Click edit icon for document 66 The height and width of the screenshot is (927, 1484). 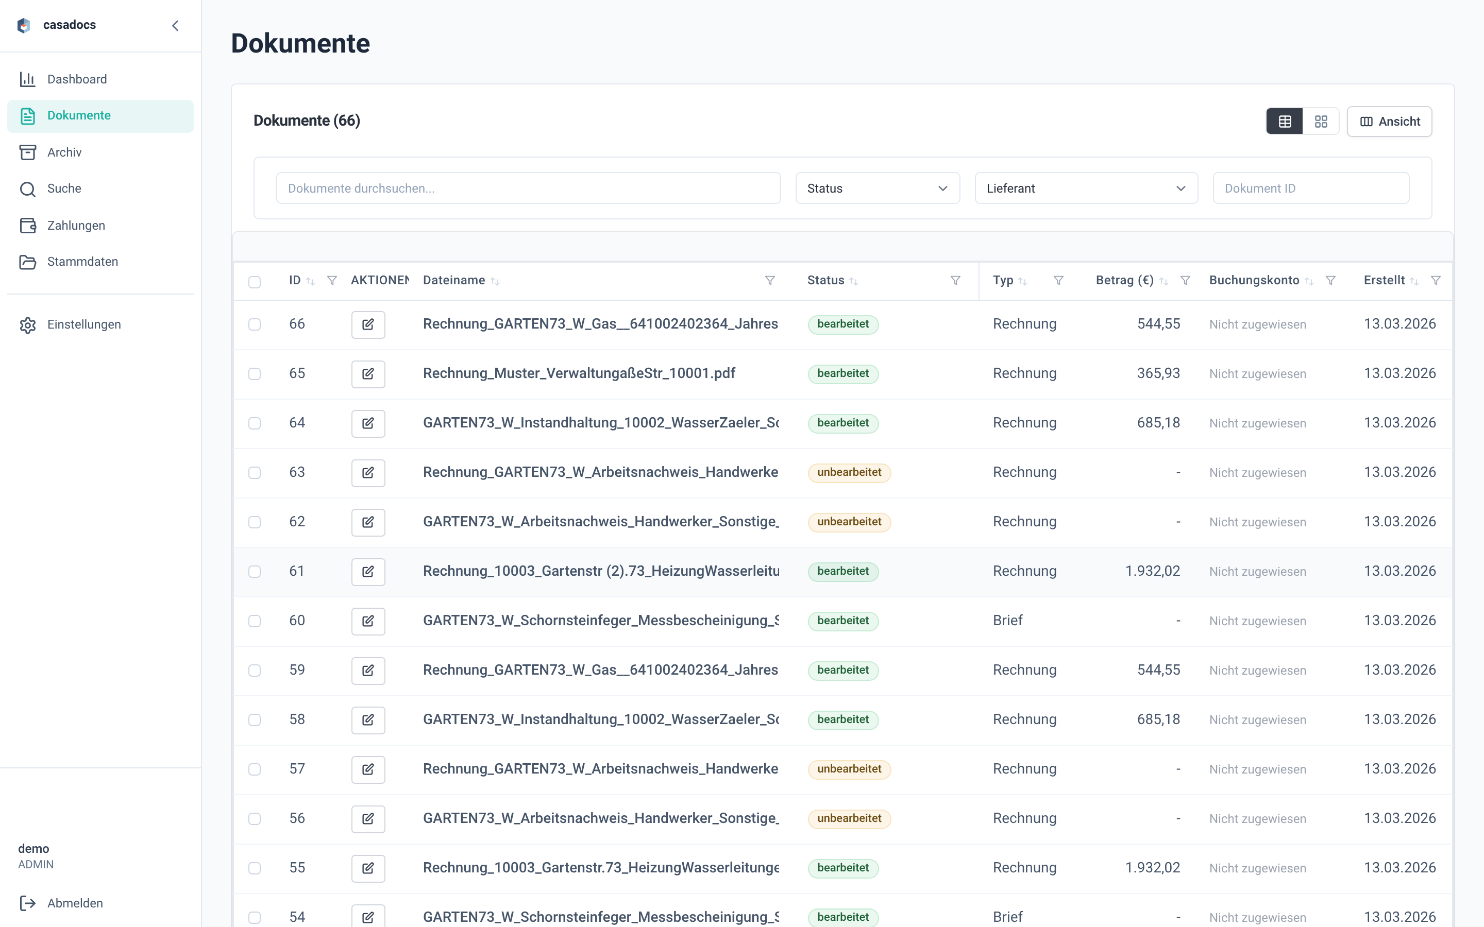point(368,324)
